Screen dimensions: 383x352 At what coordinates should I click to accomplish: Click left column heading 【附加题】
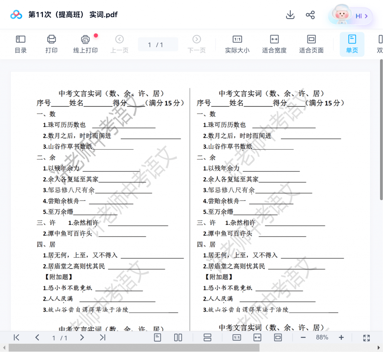(x=58, y=277)
